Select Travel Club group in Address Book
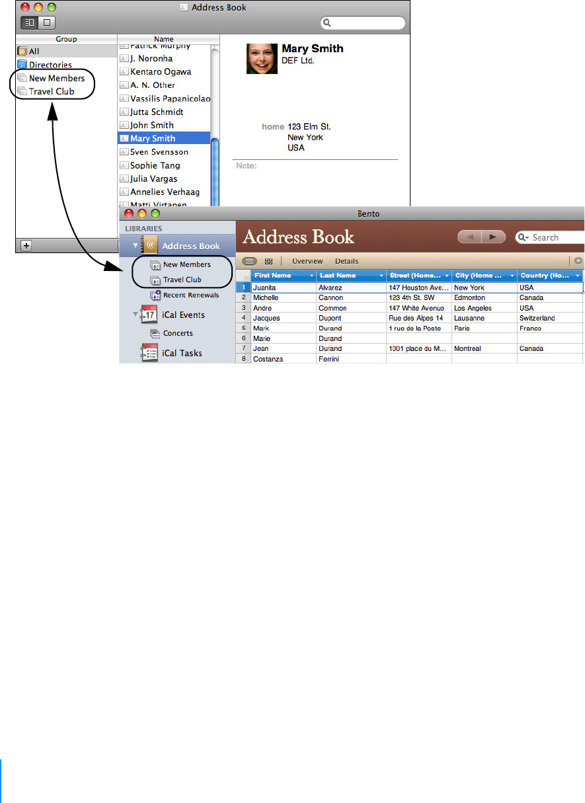This screenshot has height=803, width=585. tap(52, 91)
